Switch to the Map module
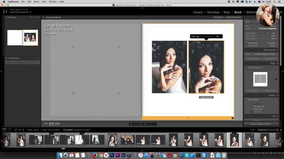The image size is (284, 159). [227, 12]
